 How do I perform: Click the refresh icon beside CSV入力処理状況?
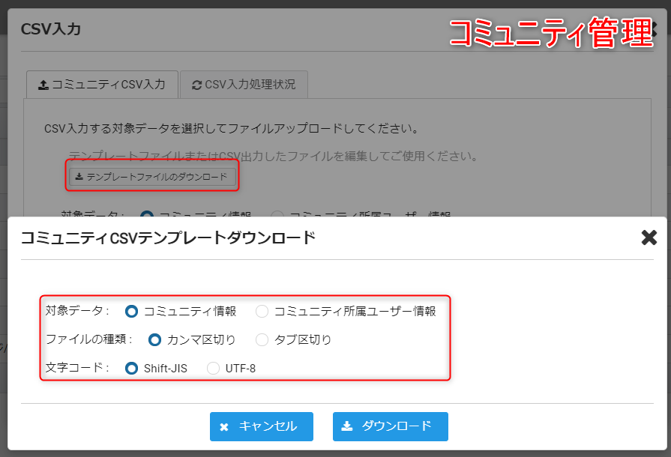196,85
